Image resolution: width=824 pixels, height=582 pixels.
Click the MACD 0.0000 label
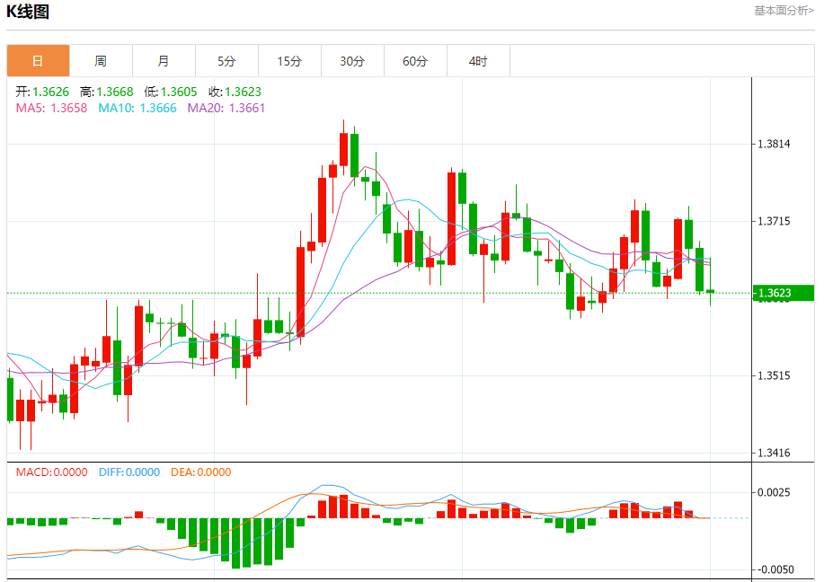coord(51,472)
